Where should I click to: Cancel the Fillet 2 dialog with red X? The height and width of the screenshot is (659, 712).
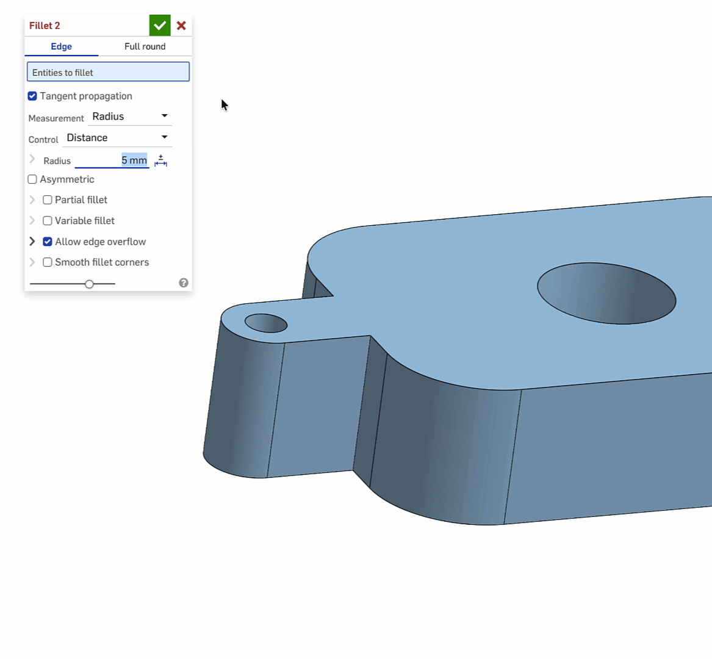pyautogui.click(x=181, y=26)
